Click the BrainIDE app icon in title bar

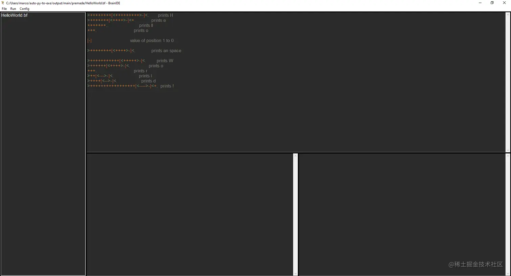point(3,3)
